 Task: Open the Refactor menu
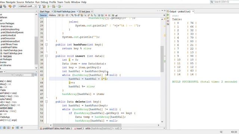coord(30,2)
